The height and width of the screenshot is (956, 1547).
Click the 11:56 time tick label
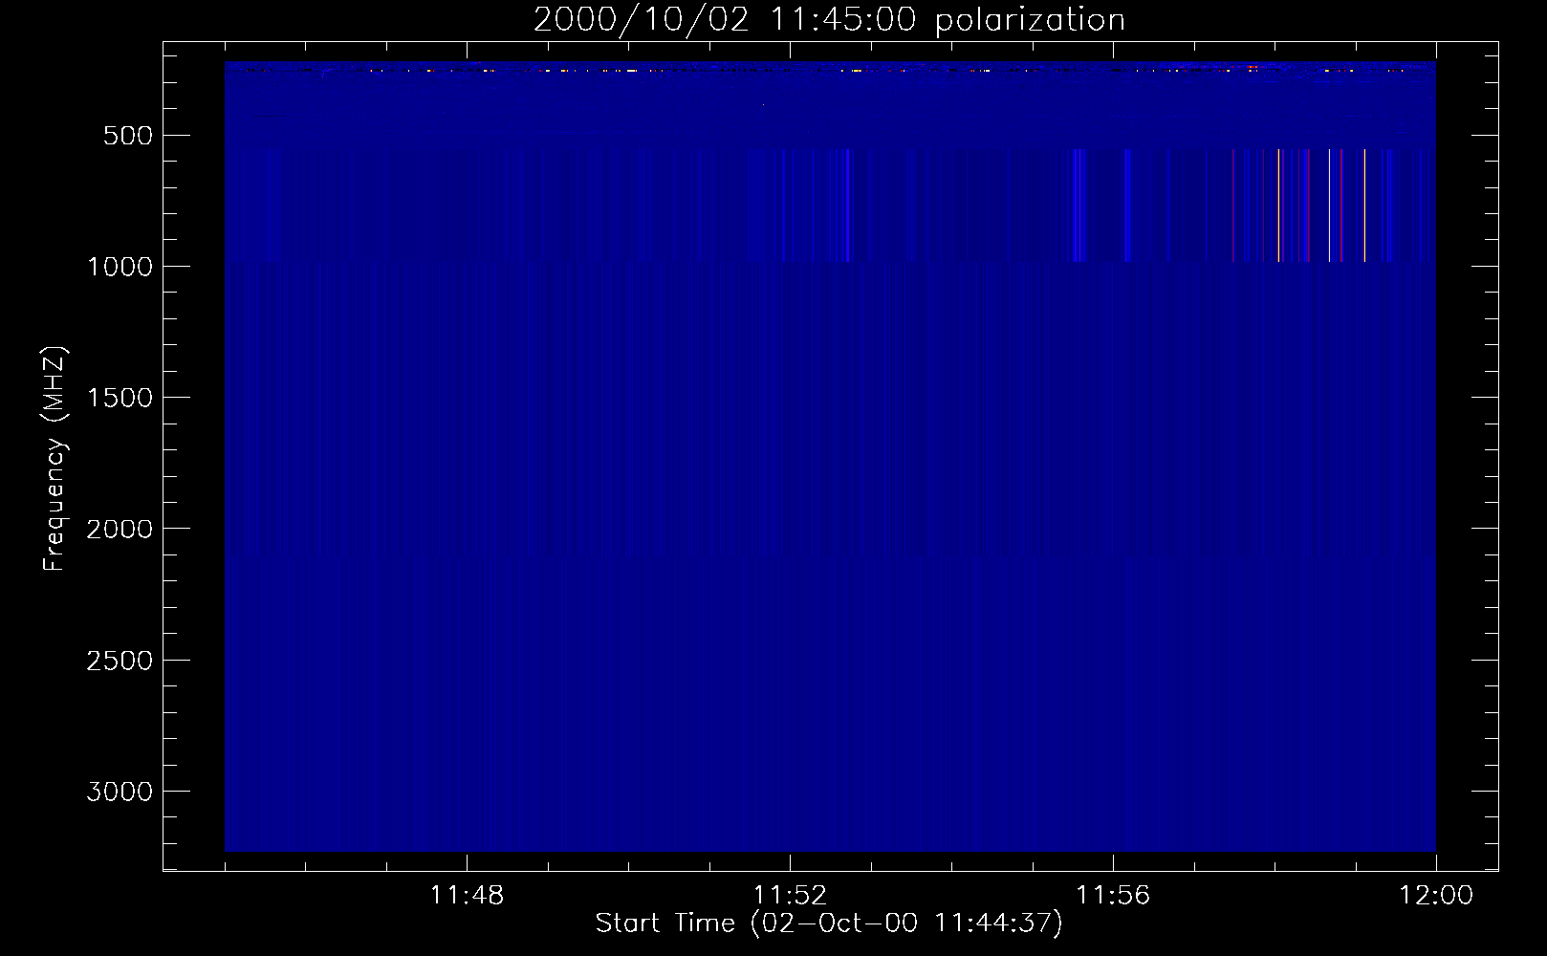[1113, 896]
